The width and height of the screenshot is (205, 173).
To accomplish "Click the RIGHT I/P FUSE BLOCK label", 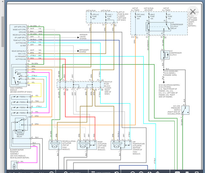I will pos(108,88).
